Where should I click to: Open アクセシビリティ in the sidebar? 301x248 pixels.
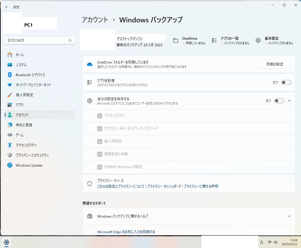tap(40, 145)
